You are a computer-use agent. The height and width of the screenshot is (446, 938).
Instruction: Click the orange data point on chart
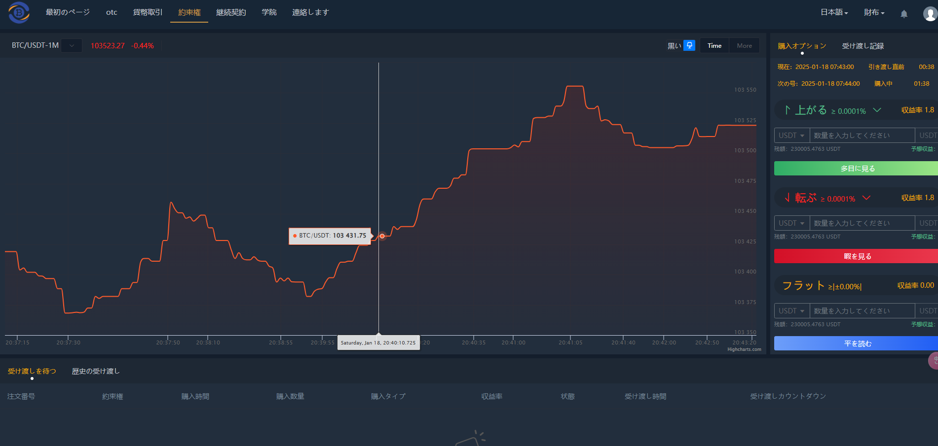(x=382, y=236)
